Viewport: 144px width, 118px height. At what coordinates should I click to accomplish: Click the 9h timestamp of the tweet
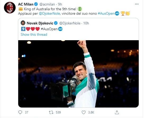point(60,4)
